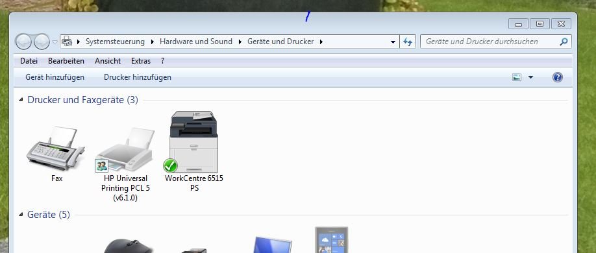This screenshot has height=253, width=596.
Task: Select the HP Universal Printing PCL 5 printer
Action: [125, 149]
